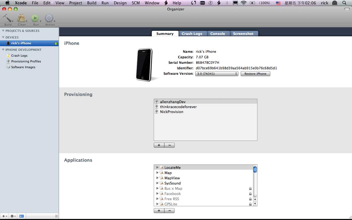Open the Run dropdown arrow
This screenshot has height=220, width=352.
40,21
